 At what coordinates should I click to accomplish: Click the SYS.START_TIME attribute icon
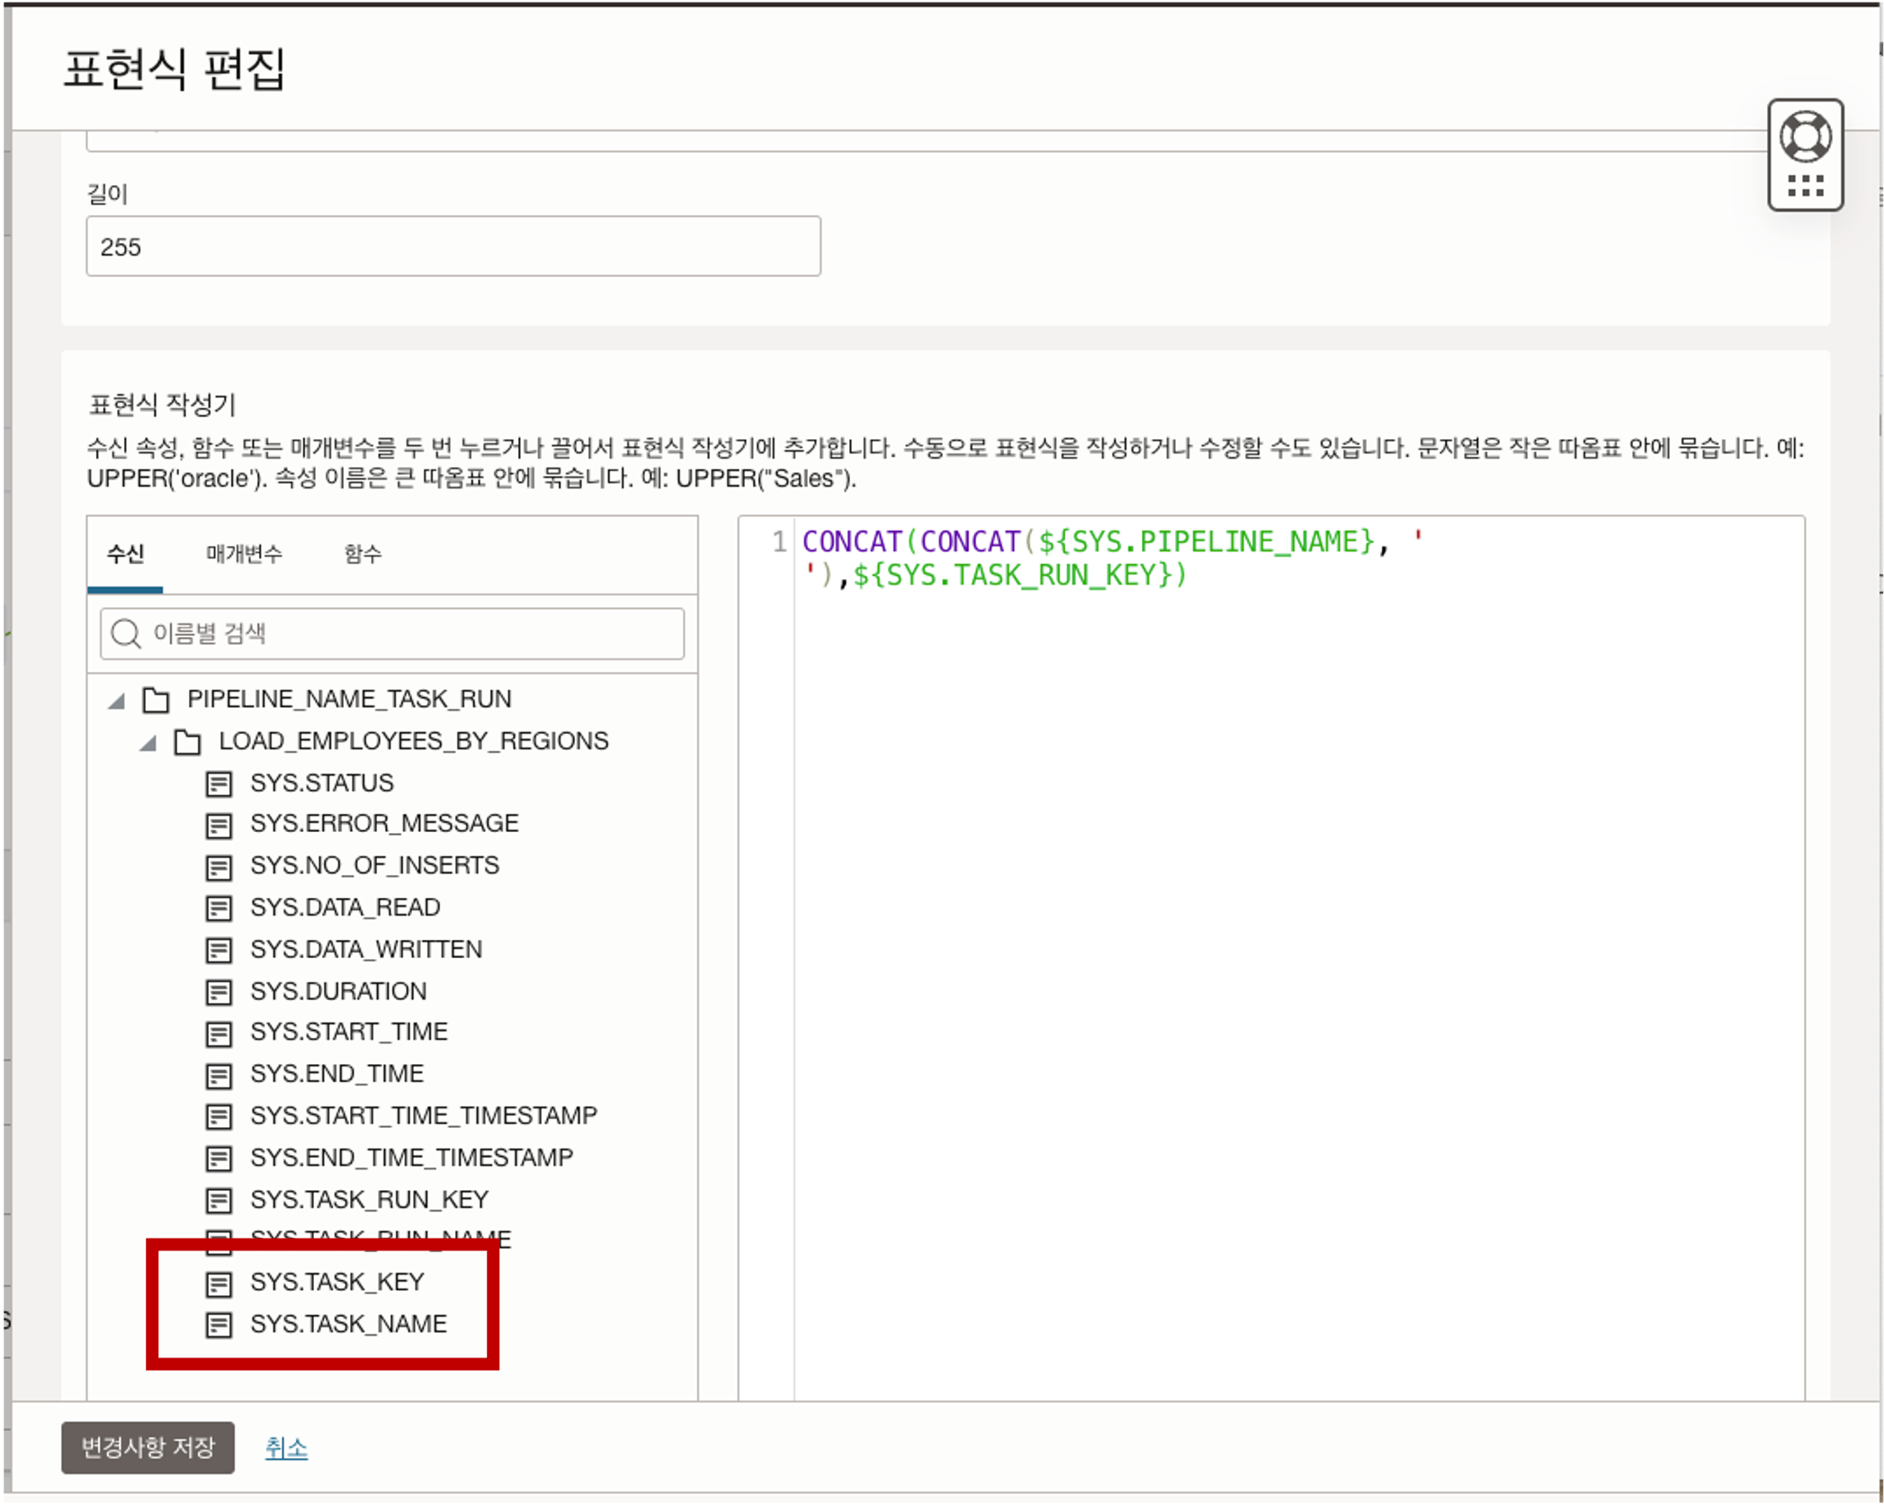pyautogui.click(x=219, y=1033)
